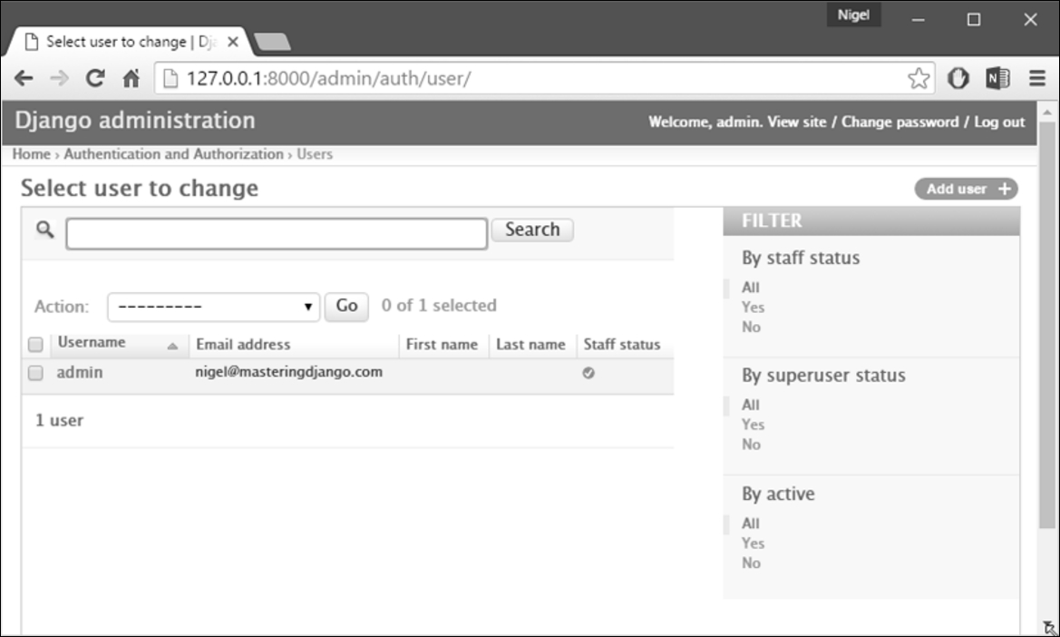This screenshot has height=637, width=1060.
Task: Filter by active No
Action: point(751,563)
